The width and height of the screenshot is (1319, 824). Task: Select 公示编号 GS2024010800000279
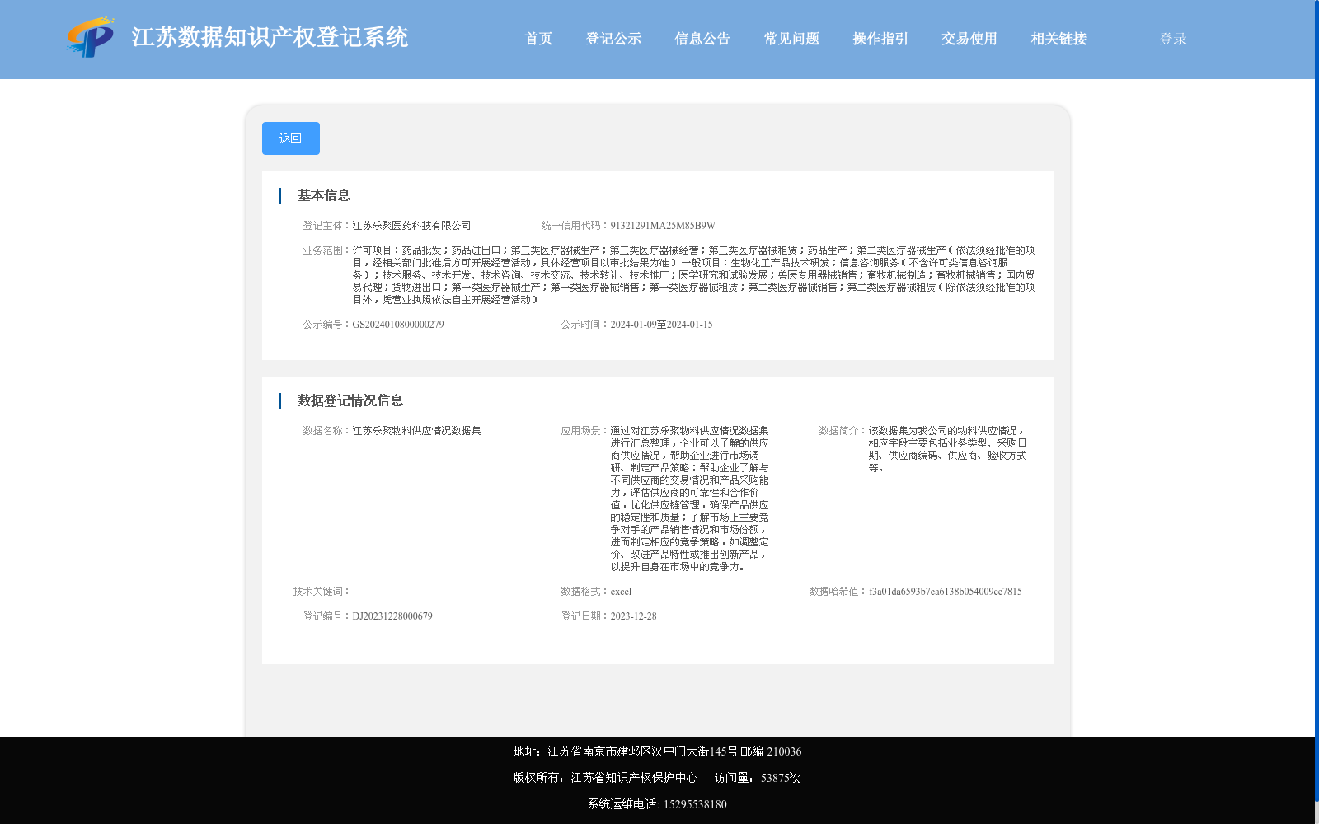398,325
